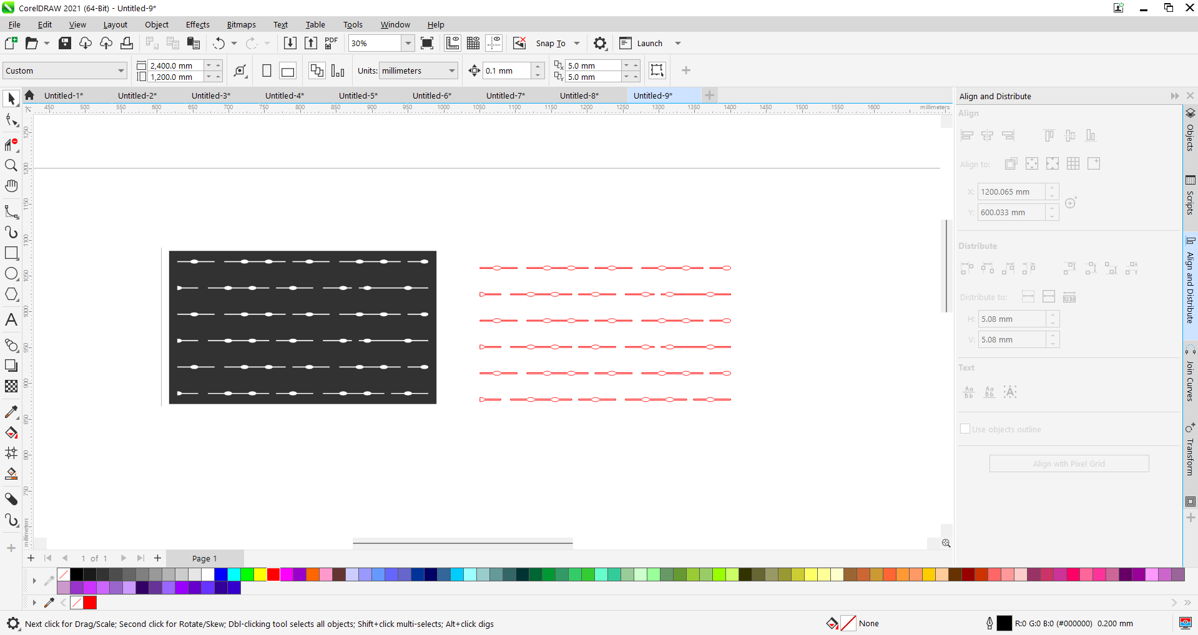Choose the Eyedropper tool in toolbox
The image size is (1198, 635).
[x=11, y=412]
